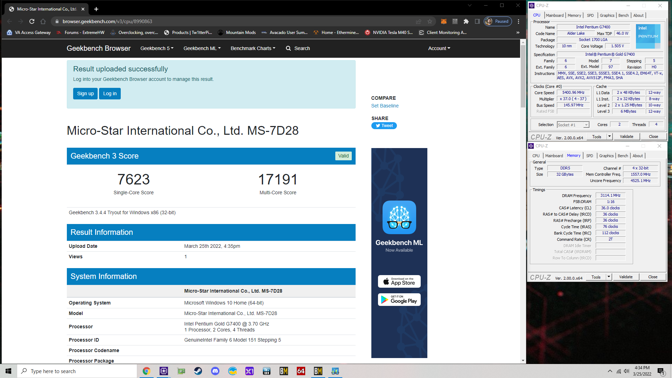Click the Sign up button

pos(85,93)
